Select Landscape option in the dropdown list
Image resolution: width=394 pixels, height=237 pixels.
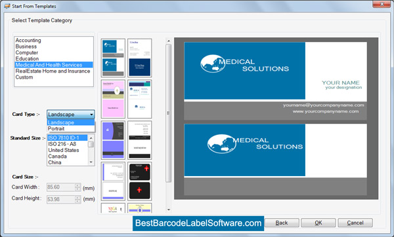(71, 122)
